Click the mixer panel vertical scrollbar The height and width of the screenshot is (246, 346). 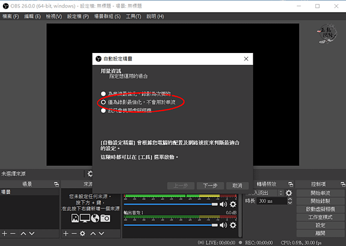pyautogui.click(x=240, y=215)
